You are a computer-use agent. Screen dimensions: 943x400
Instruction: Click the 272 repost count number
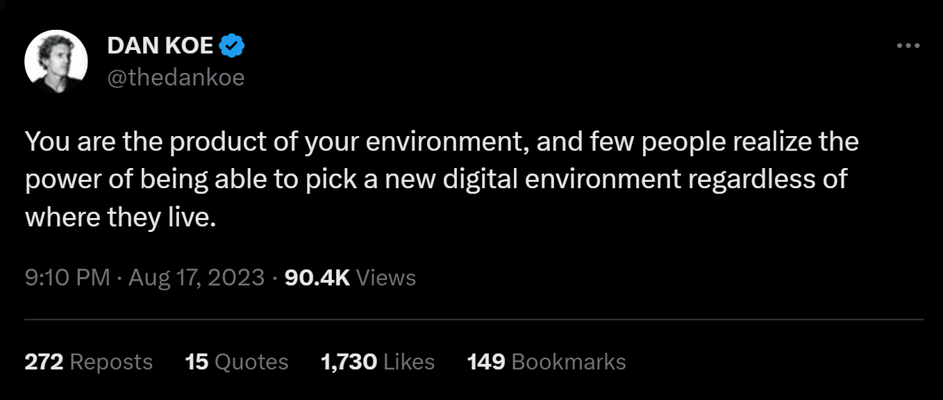click(44, 362)
